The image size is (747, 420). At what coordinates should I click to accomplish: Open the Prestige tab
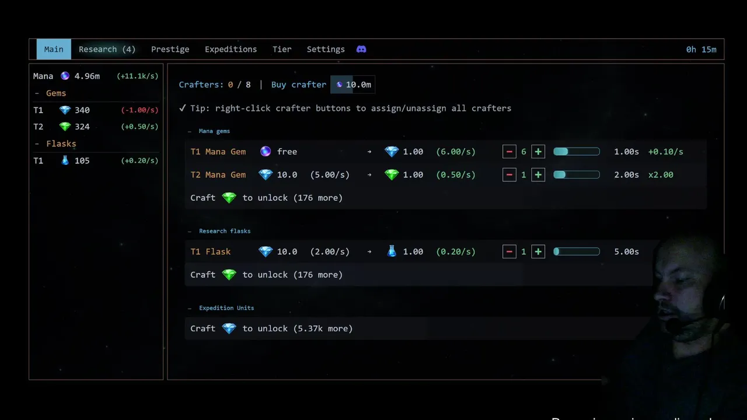(x=170, y=50)
